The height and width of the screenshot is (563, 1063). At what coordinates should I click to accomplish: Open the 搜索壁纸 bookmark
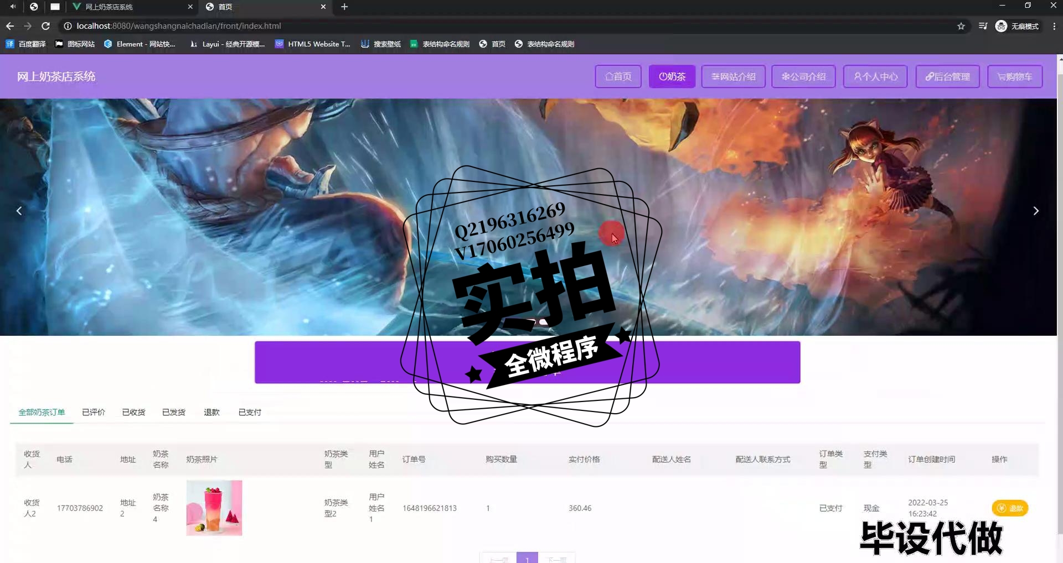[x=381, y=44]
